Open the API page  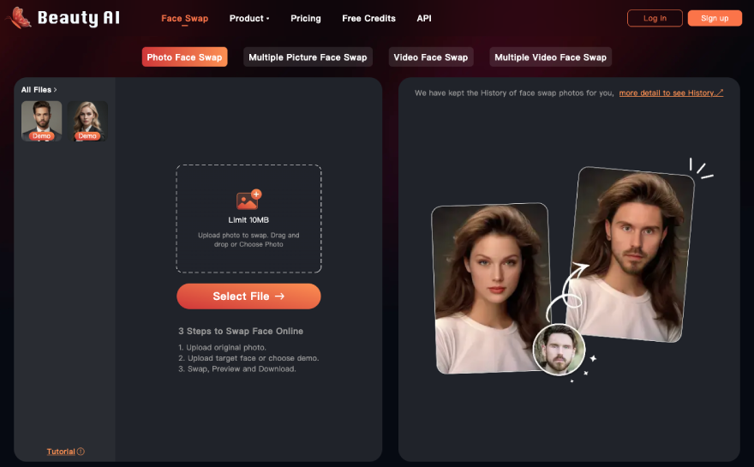tap(424, 18)
